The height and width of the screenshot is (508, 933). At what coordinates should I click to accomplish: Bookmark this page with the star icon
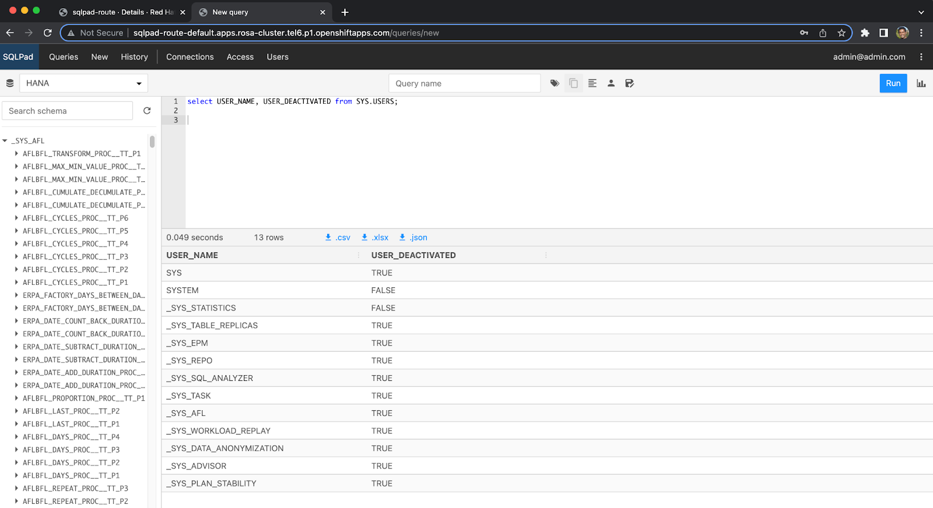(841, 33)
